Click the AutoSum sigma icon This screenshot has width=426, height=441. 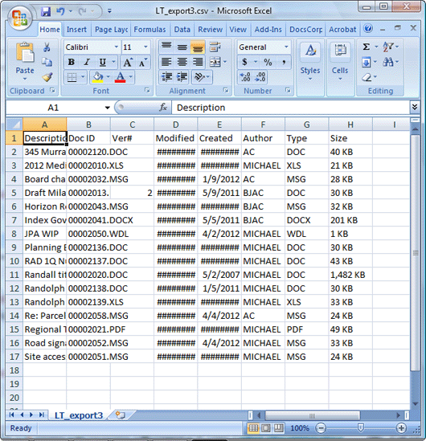click(x=366, y=47)
